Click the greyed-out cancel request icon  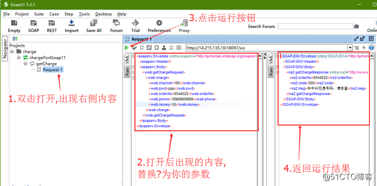[x=178, y=48]
